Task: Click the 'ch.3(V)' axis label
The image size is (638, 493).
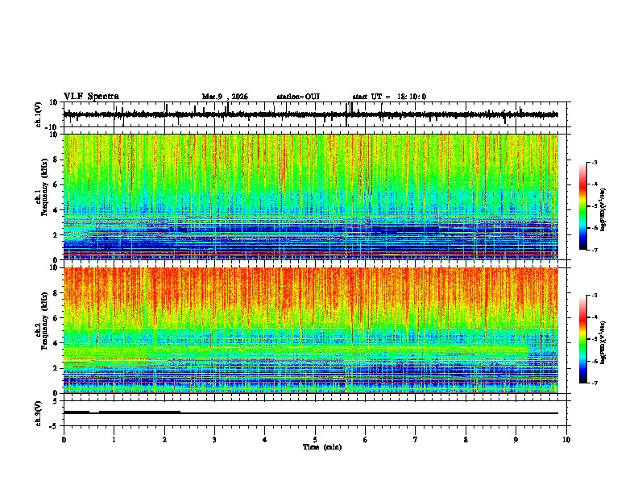Action: click(x=39, y=413)
